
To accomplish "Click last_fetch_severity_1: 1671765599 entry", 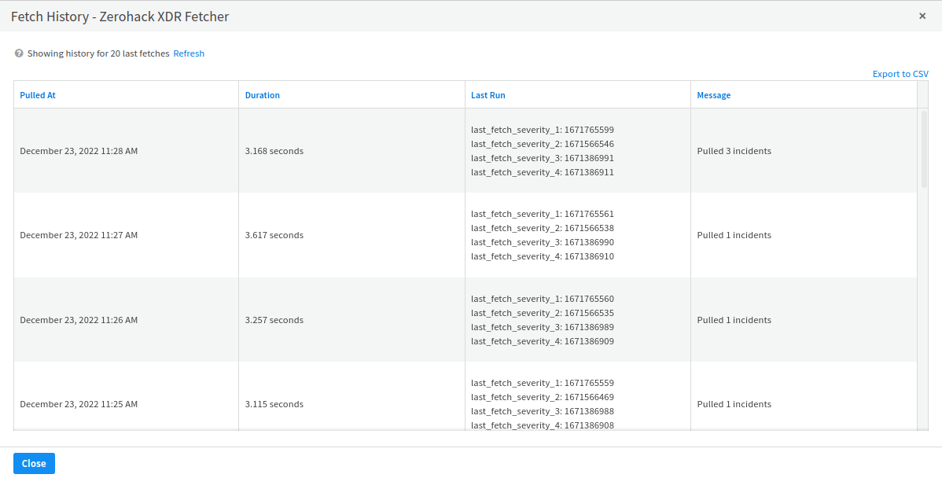I will 543,130.
